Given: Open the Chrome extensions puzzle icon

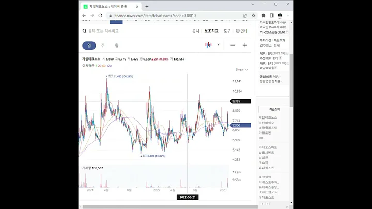Looking at the screenshot, I should point(263,16).
